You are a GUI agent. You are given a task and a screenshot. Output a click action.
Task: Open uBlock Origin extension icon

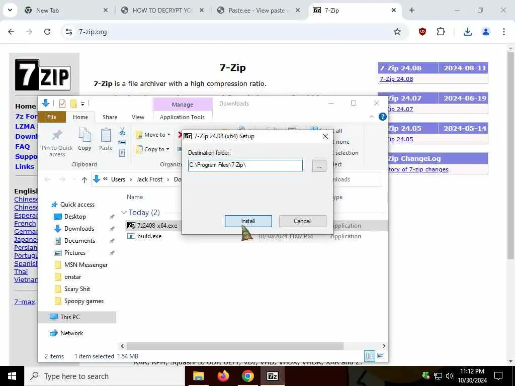(422, 32)
